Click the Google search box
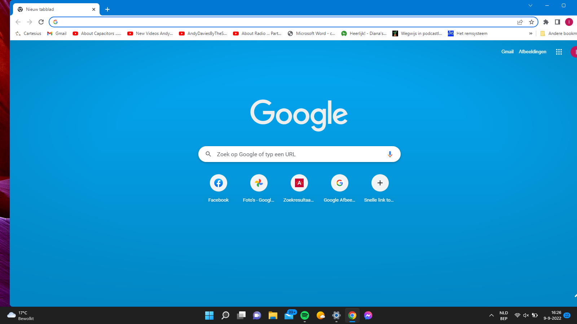577x324 pixels. pyautogui.click(x=299, y=154)
